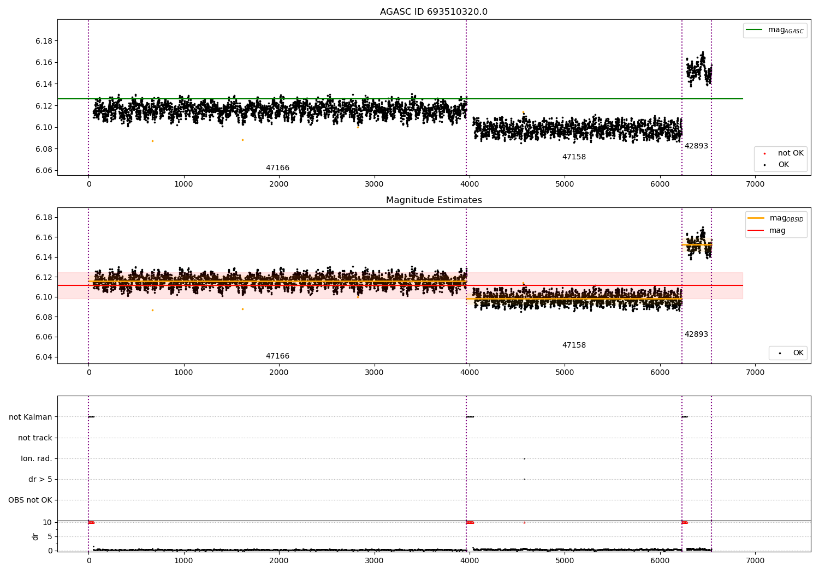Select the red 'mag' legend line entry
This screenshot has height=573, width=819.
click(x=767, y=231)
